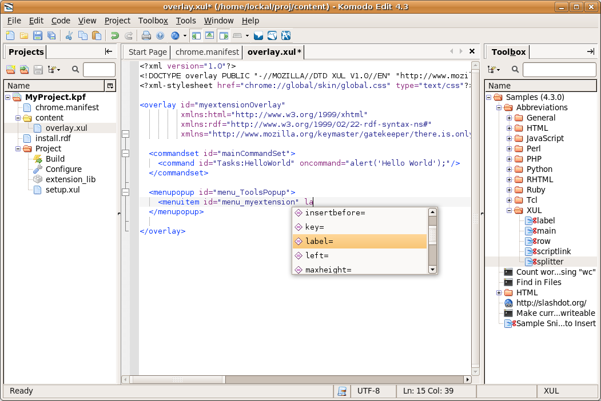
Task: Collapse the XUL abbreviations folder
Action: point(509,210)
